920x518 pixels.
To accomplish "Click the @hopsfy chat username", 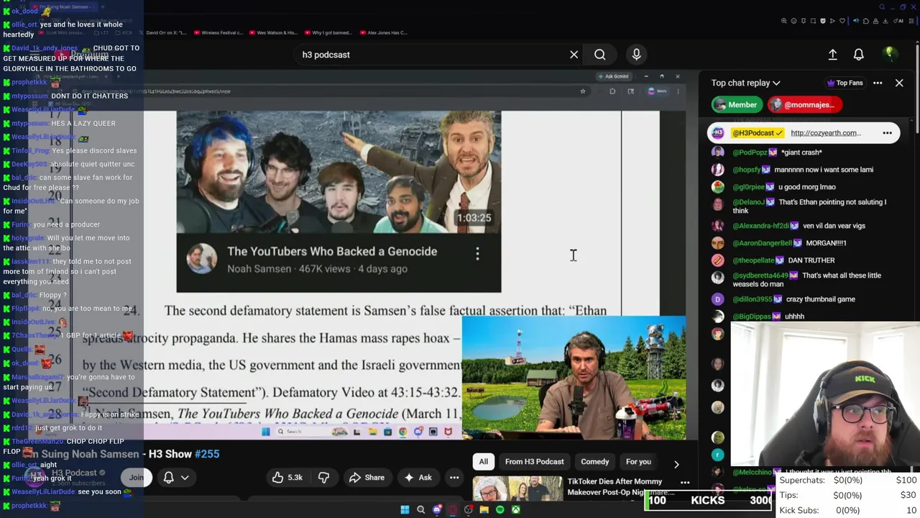I will coord(747,170).
